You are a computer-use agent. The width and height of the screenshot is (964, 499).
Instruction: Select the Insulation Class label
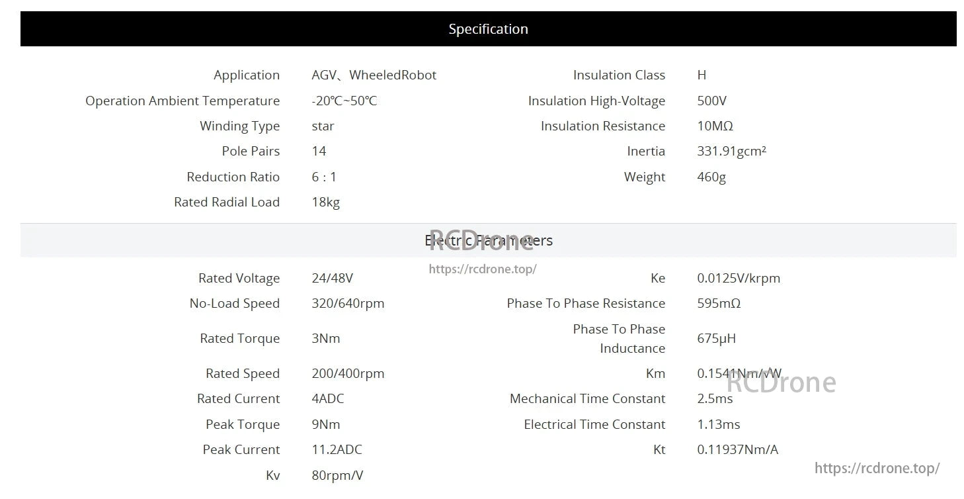point(619,75)
